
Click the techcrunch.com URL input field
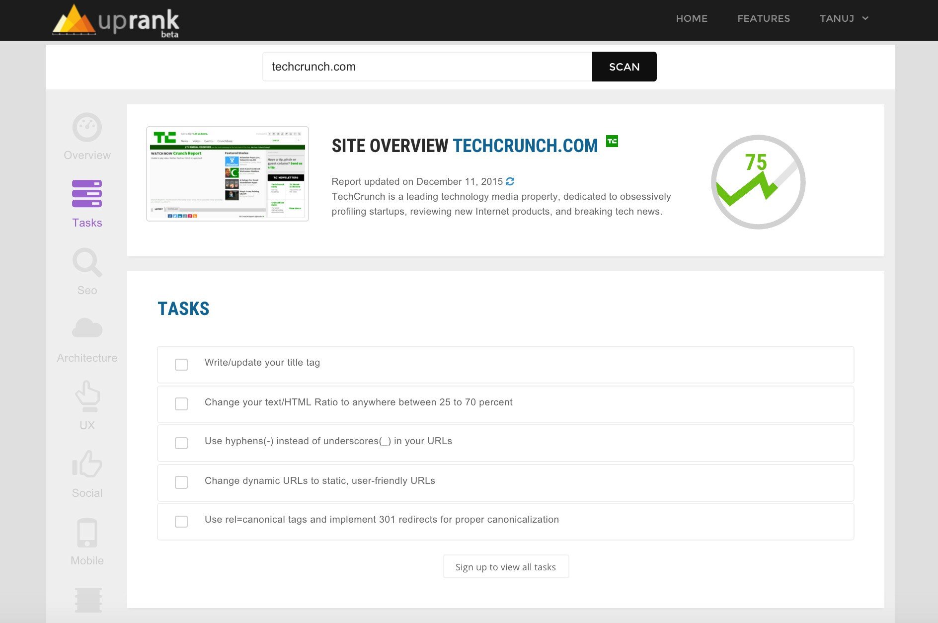pyautogui.click(x=427, y=67)
